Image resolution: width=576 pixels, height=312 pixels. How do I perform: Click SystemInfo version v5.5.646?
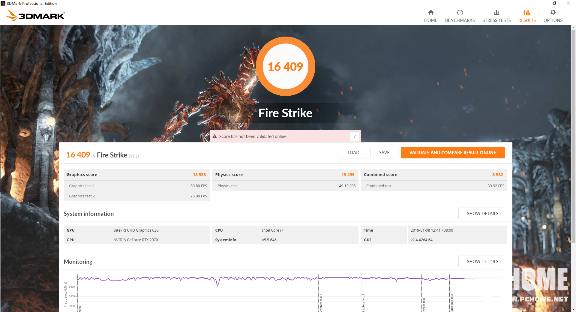tap(308, 240)
